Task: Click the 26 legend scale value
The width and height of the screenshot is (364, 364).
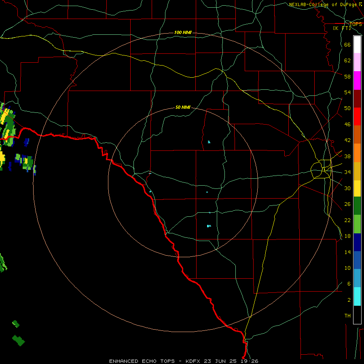Action: point(347,204)
